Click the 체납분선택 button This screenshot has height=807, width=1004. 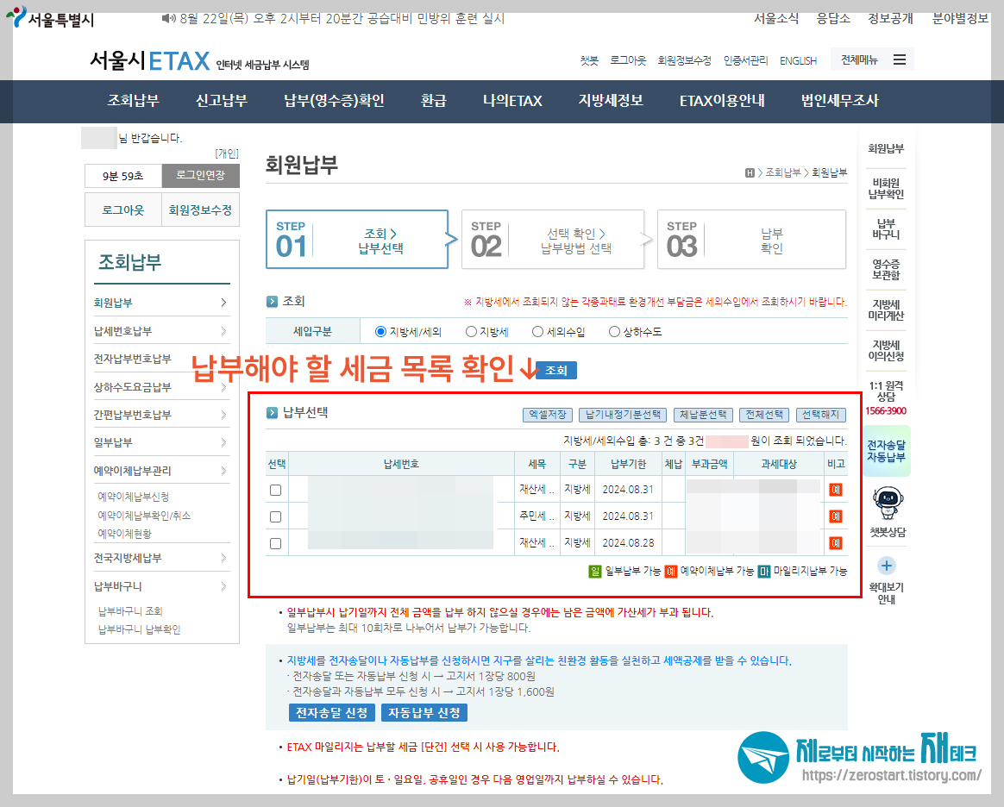click(x=703, y=415)
